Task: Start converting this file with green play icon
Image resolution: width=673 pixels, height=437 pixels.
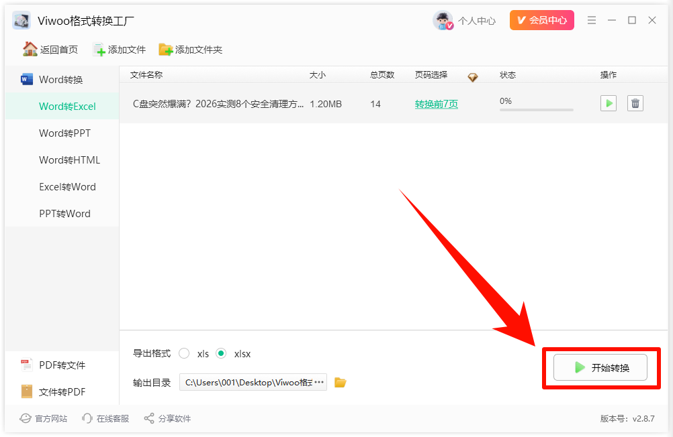Action: point(609,103)
